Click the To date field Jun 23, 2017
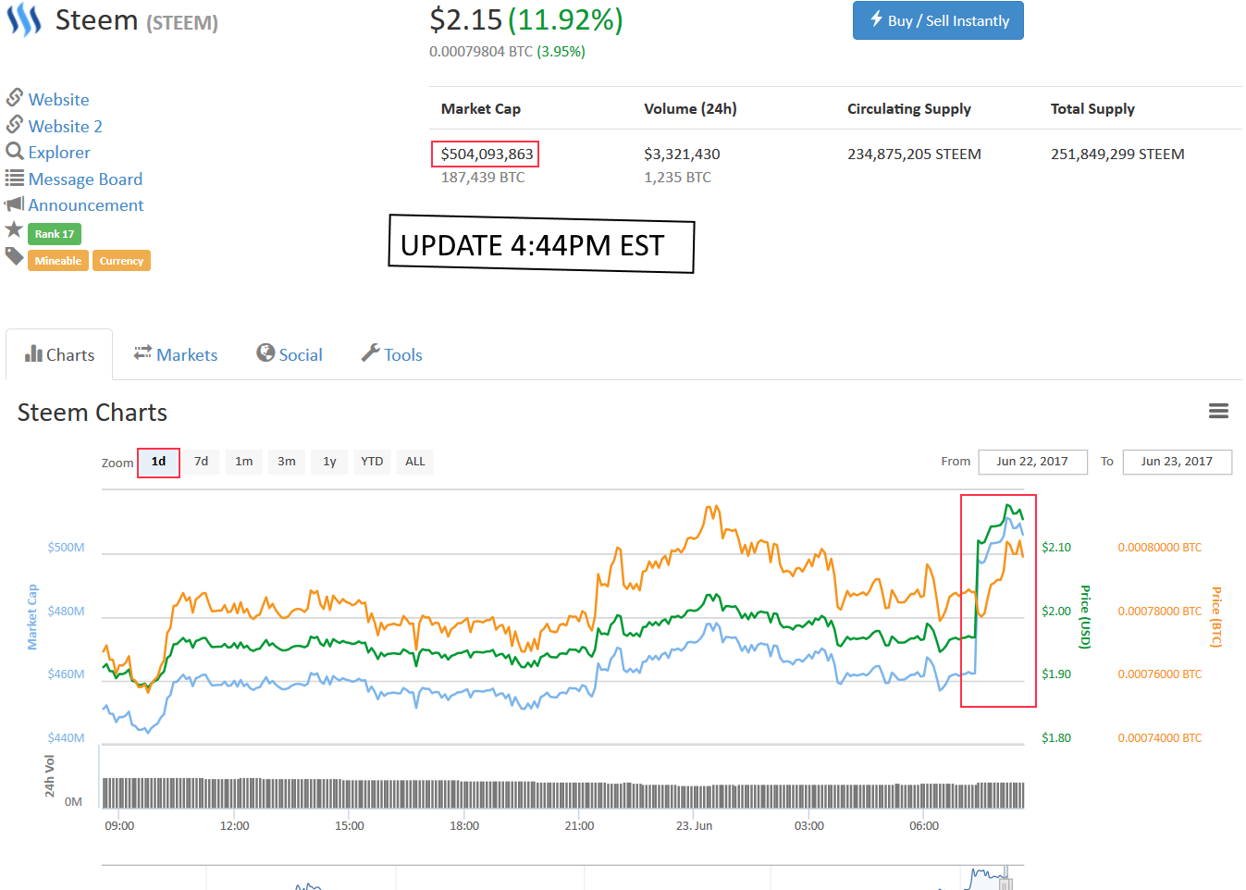Viewport: 1246px width, 890px height. (x=1177, y=462)
